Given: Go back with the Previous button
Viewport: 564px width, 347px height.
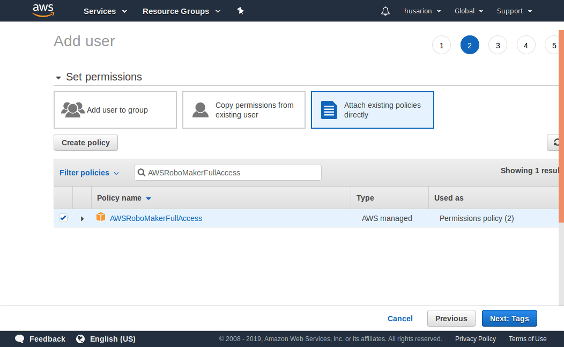Looking at the screenshot, I should 451,319.
